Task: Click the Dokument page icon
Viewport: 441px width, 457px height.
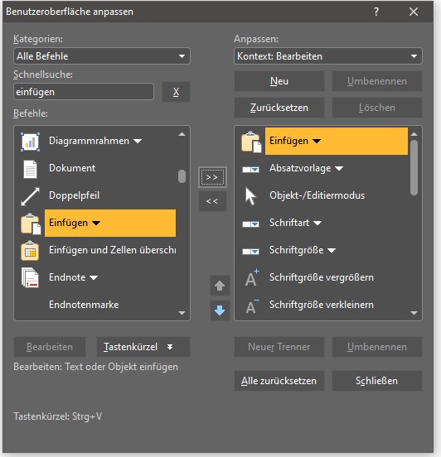Action: point(30,169)
